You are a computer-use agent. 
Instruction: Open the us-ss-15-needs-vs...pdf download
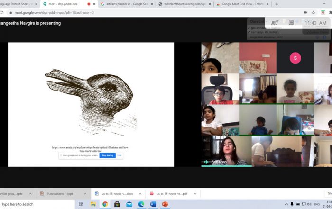point(169,193)
